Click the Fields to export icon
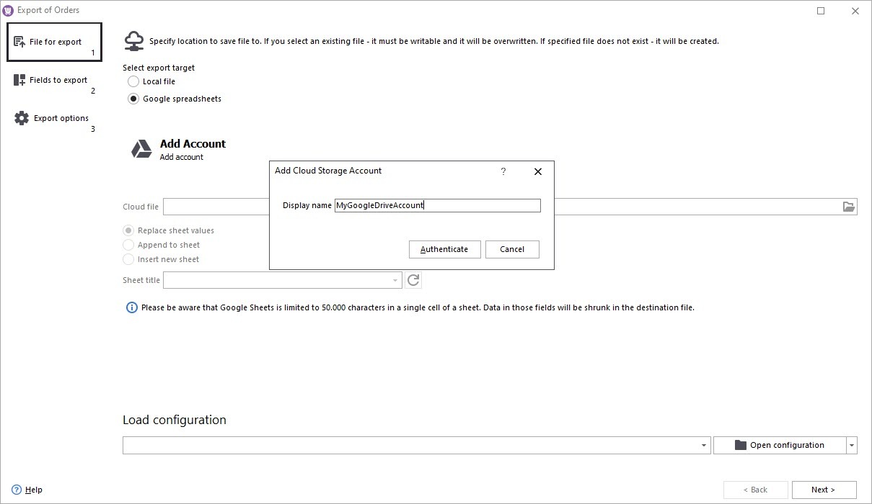 (x=20, y=80)
